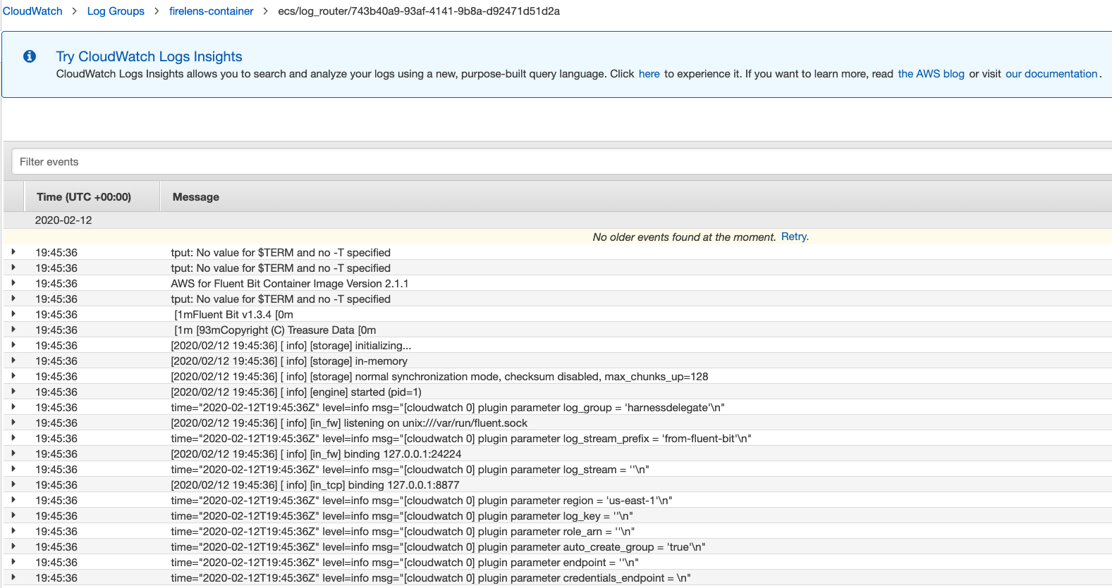The width and height of the screenshot is (1112, 588).
Task: Expand the 'credentials_endpoint' parameter row
Action: [13, 577]
